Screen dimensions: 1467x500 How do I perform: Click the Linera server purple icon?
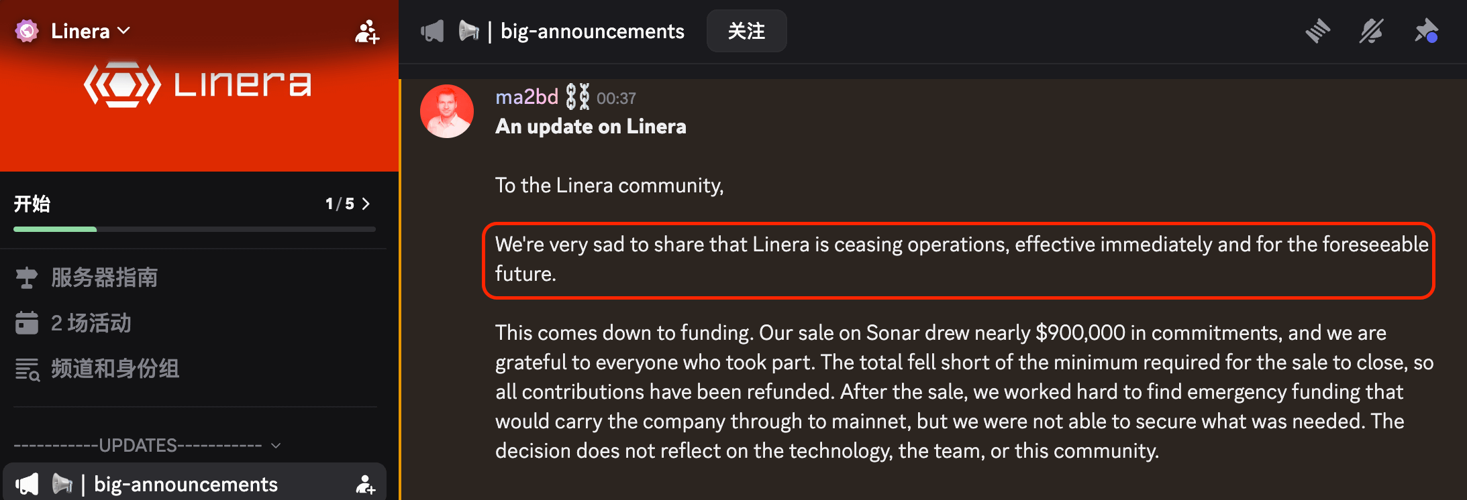coord(27,31)
